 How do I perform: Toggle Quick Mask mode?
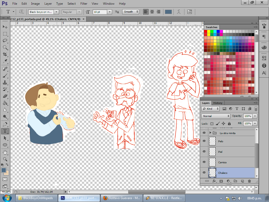pos(5,179)
